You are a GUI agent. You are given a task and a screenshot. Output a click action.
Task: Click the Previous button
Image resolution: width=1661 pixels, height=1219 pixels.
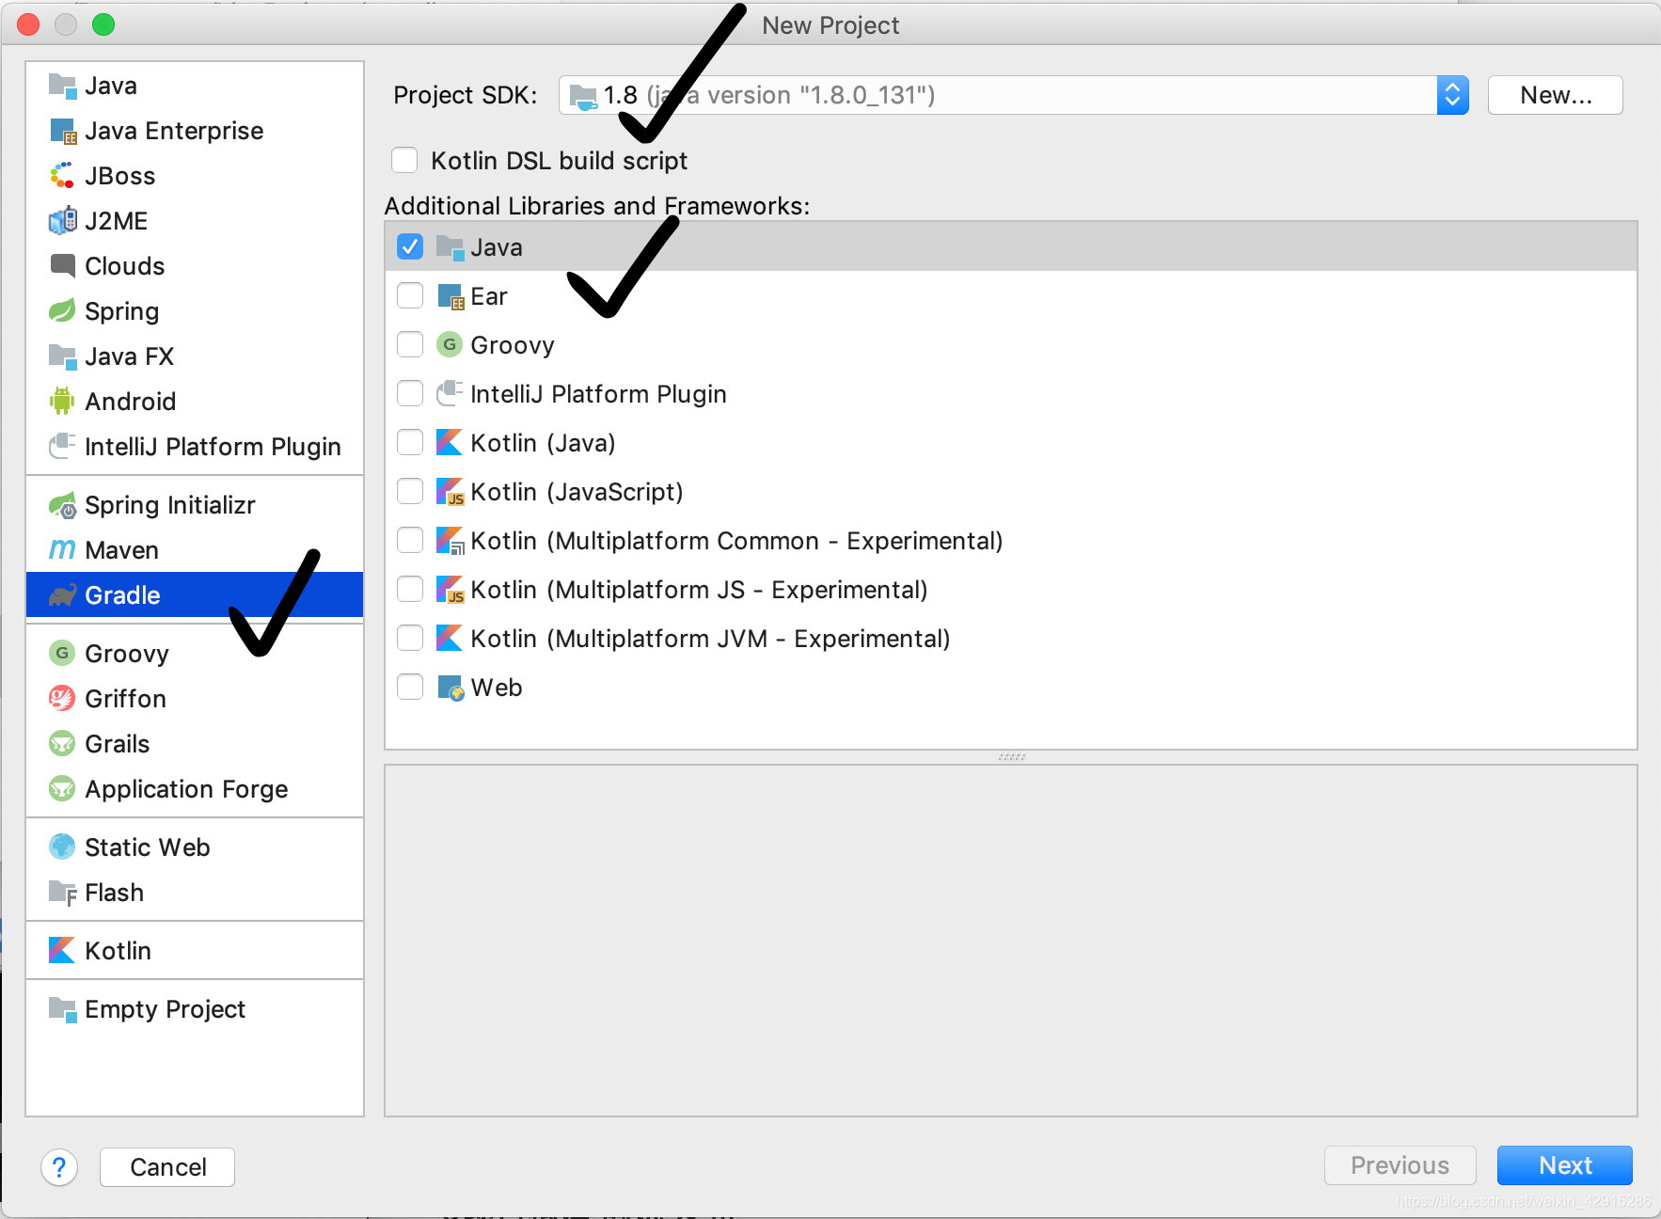coord(1400,1165)
